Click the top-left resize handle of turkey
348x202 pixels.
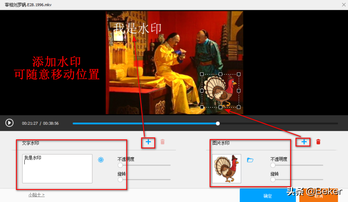(x=202, y=74)
